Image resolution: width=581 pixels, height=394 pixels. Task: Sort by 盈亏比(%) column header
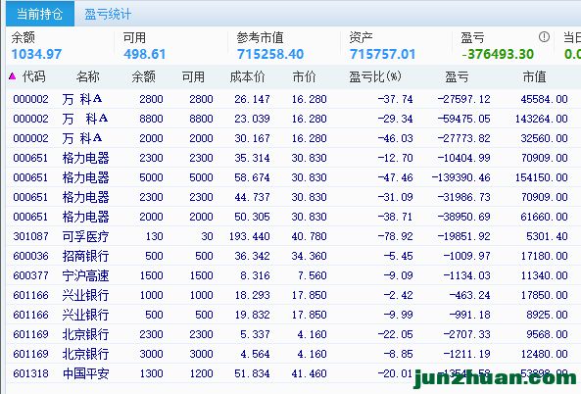375,76
